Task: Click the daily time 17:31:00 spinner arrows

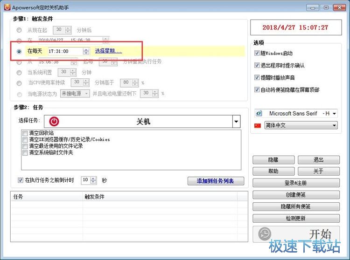Action: (86, 51)
